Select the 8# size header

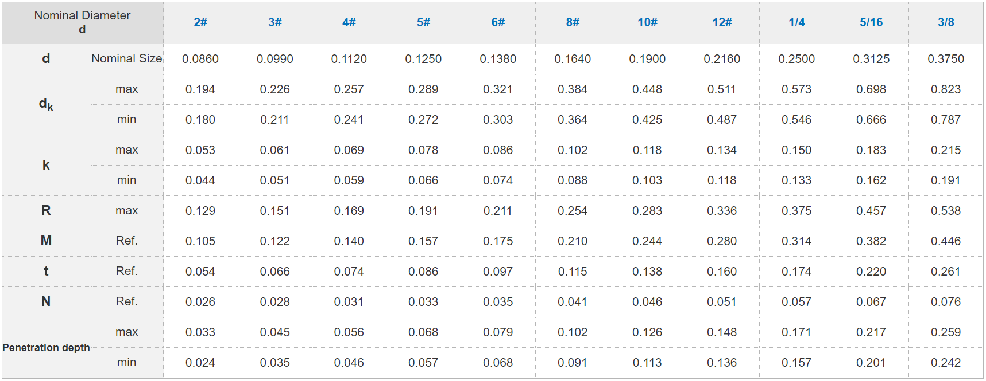pyautogui.click(x=573, y=22)
